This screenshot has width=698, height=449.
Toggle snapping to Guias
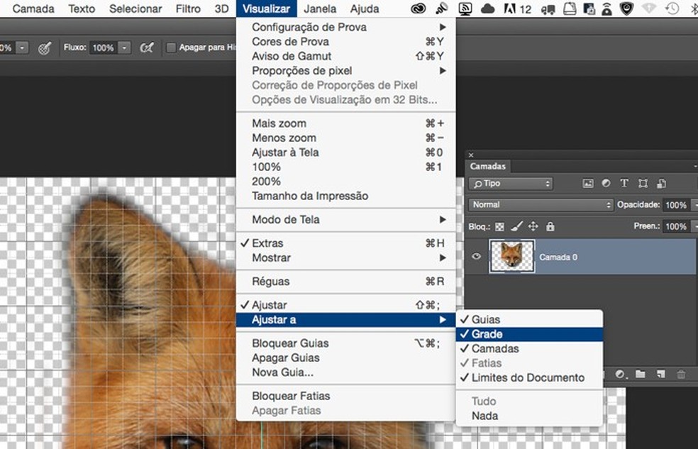pos(529,319)
